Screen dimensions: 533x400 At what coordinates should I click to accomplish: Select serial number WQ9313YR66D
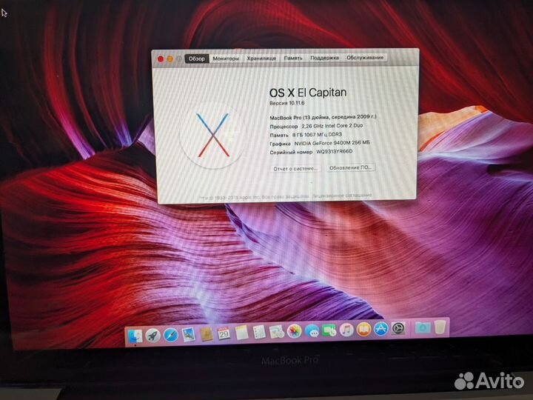tap(335, 152)
